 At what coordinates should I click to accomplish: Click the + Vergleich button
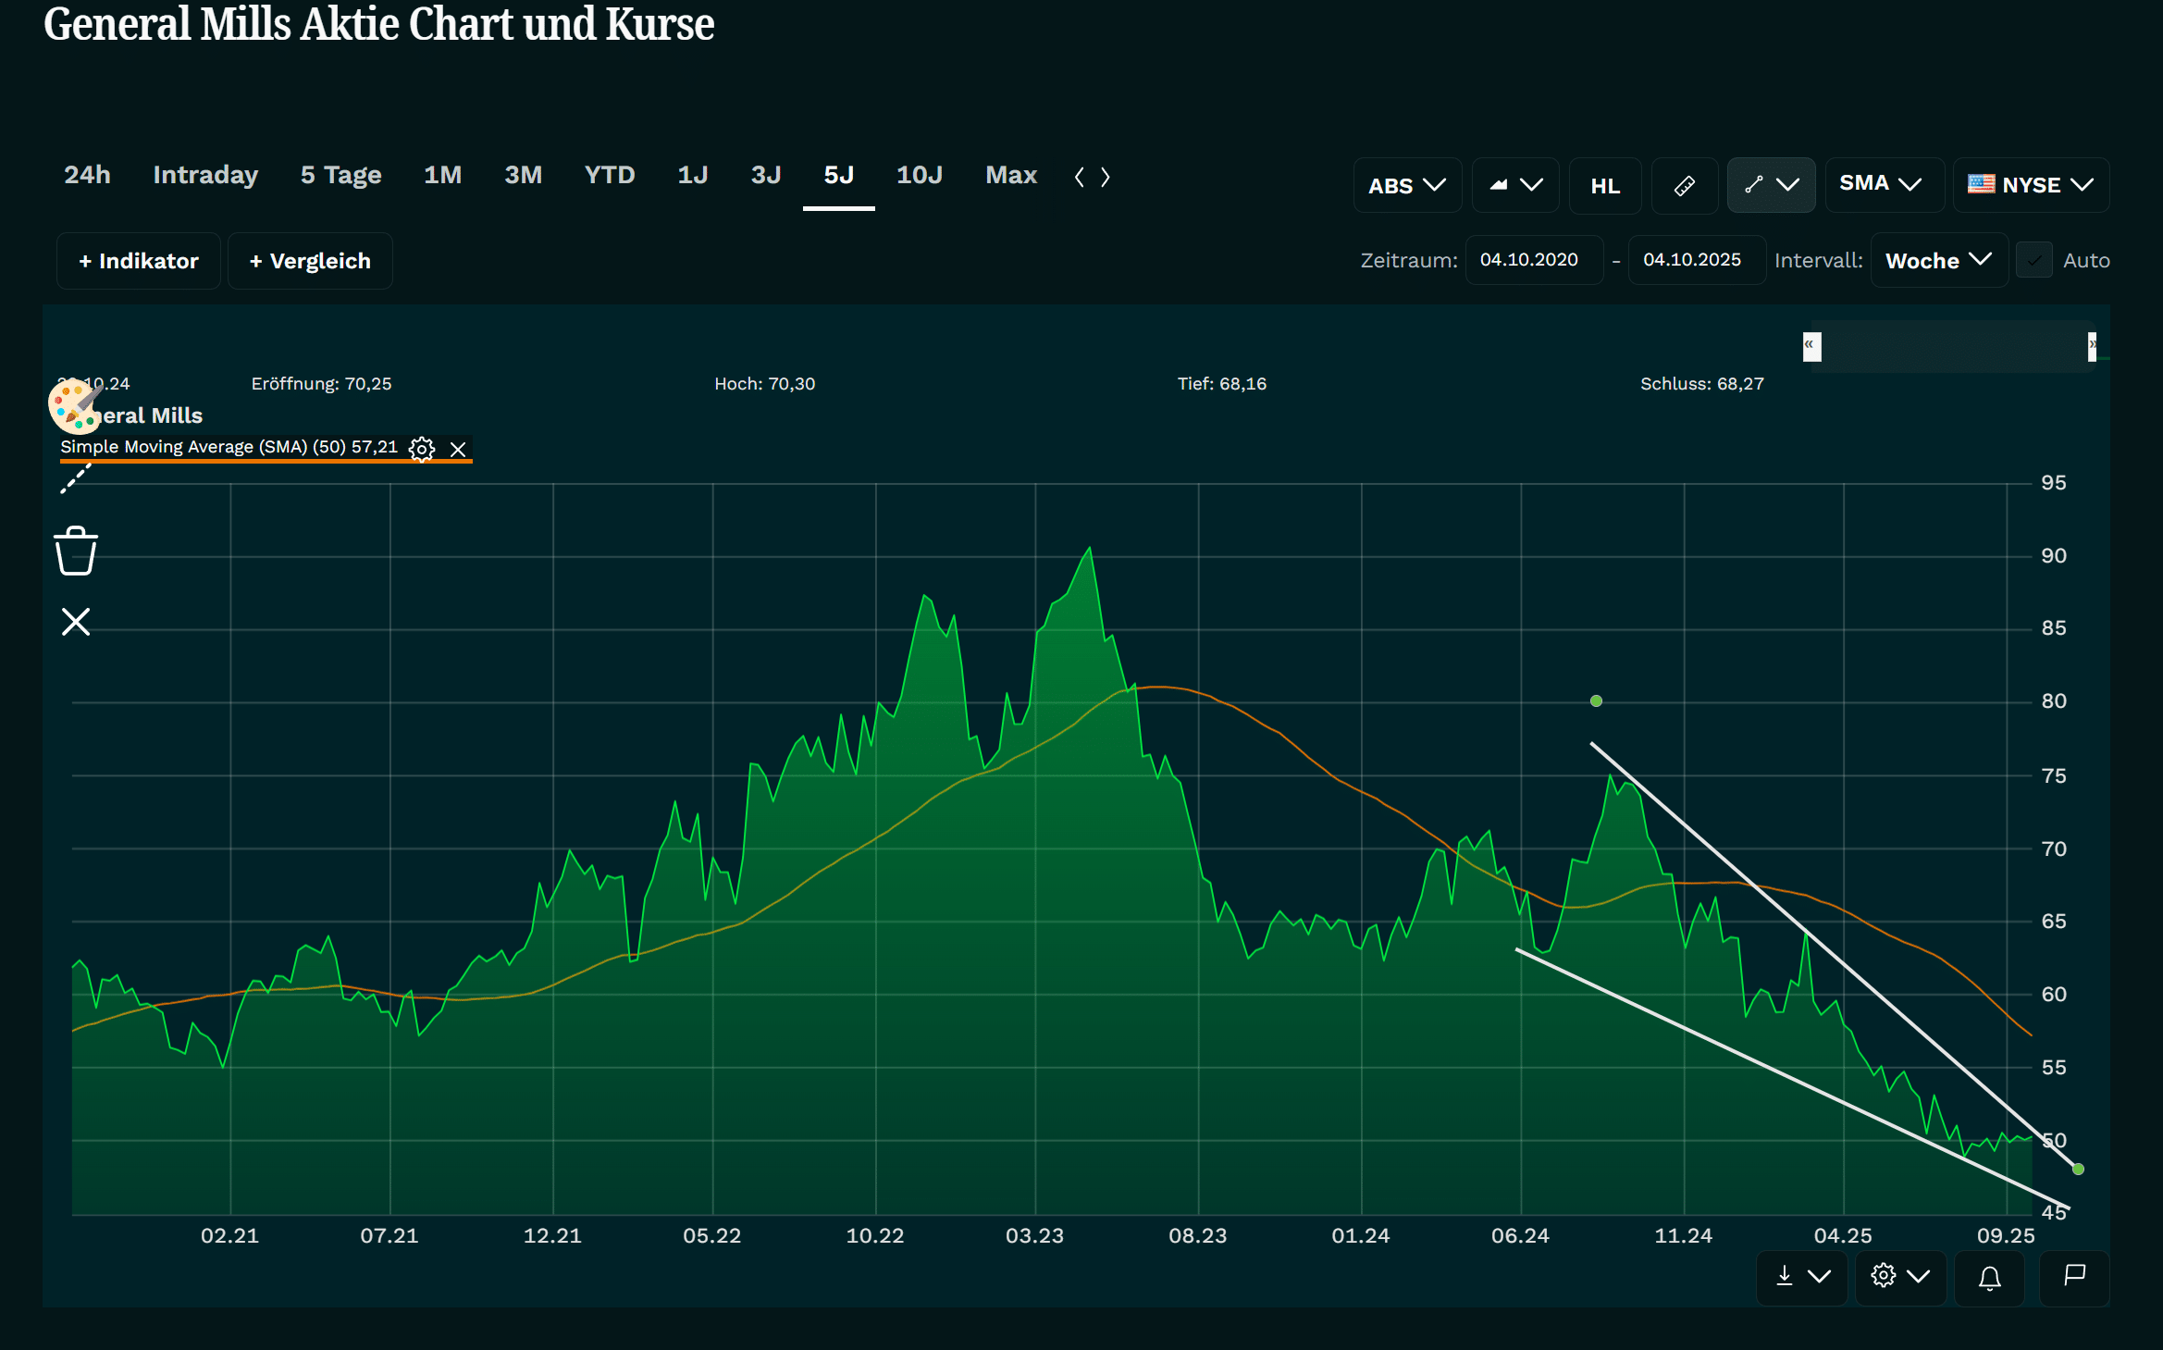click(x=310, y=261)
